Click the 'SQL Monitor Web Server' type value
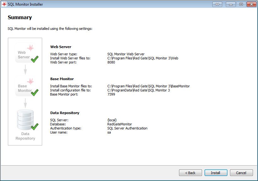Screen dimensions: 258x181 point(126,54)
